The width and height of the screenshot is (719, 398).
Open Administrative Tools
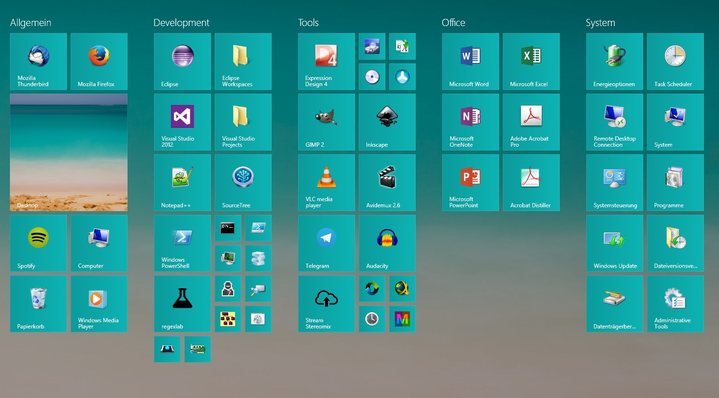coord(675,304)
